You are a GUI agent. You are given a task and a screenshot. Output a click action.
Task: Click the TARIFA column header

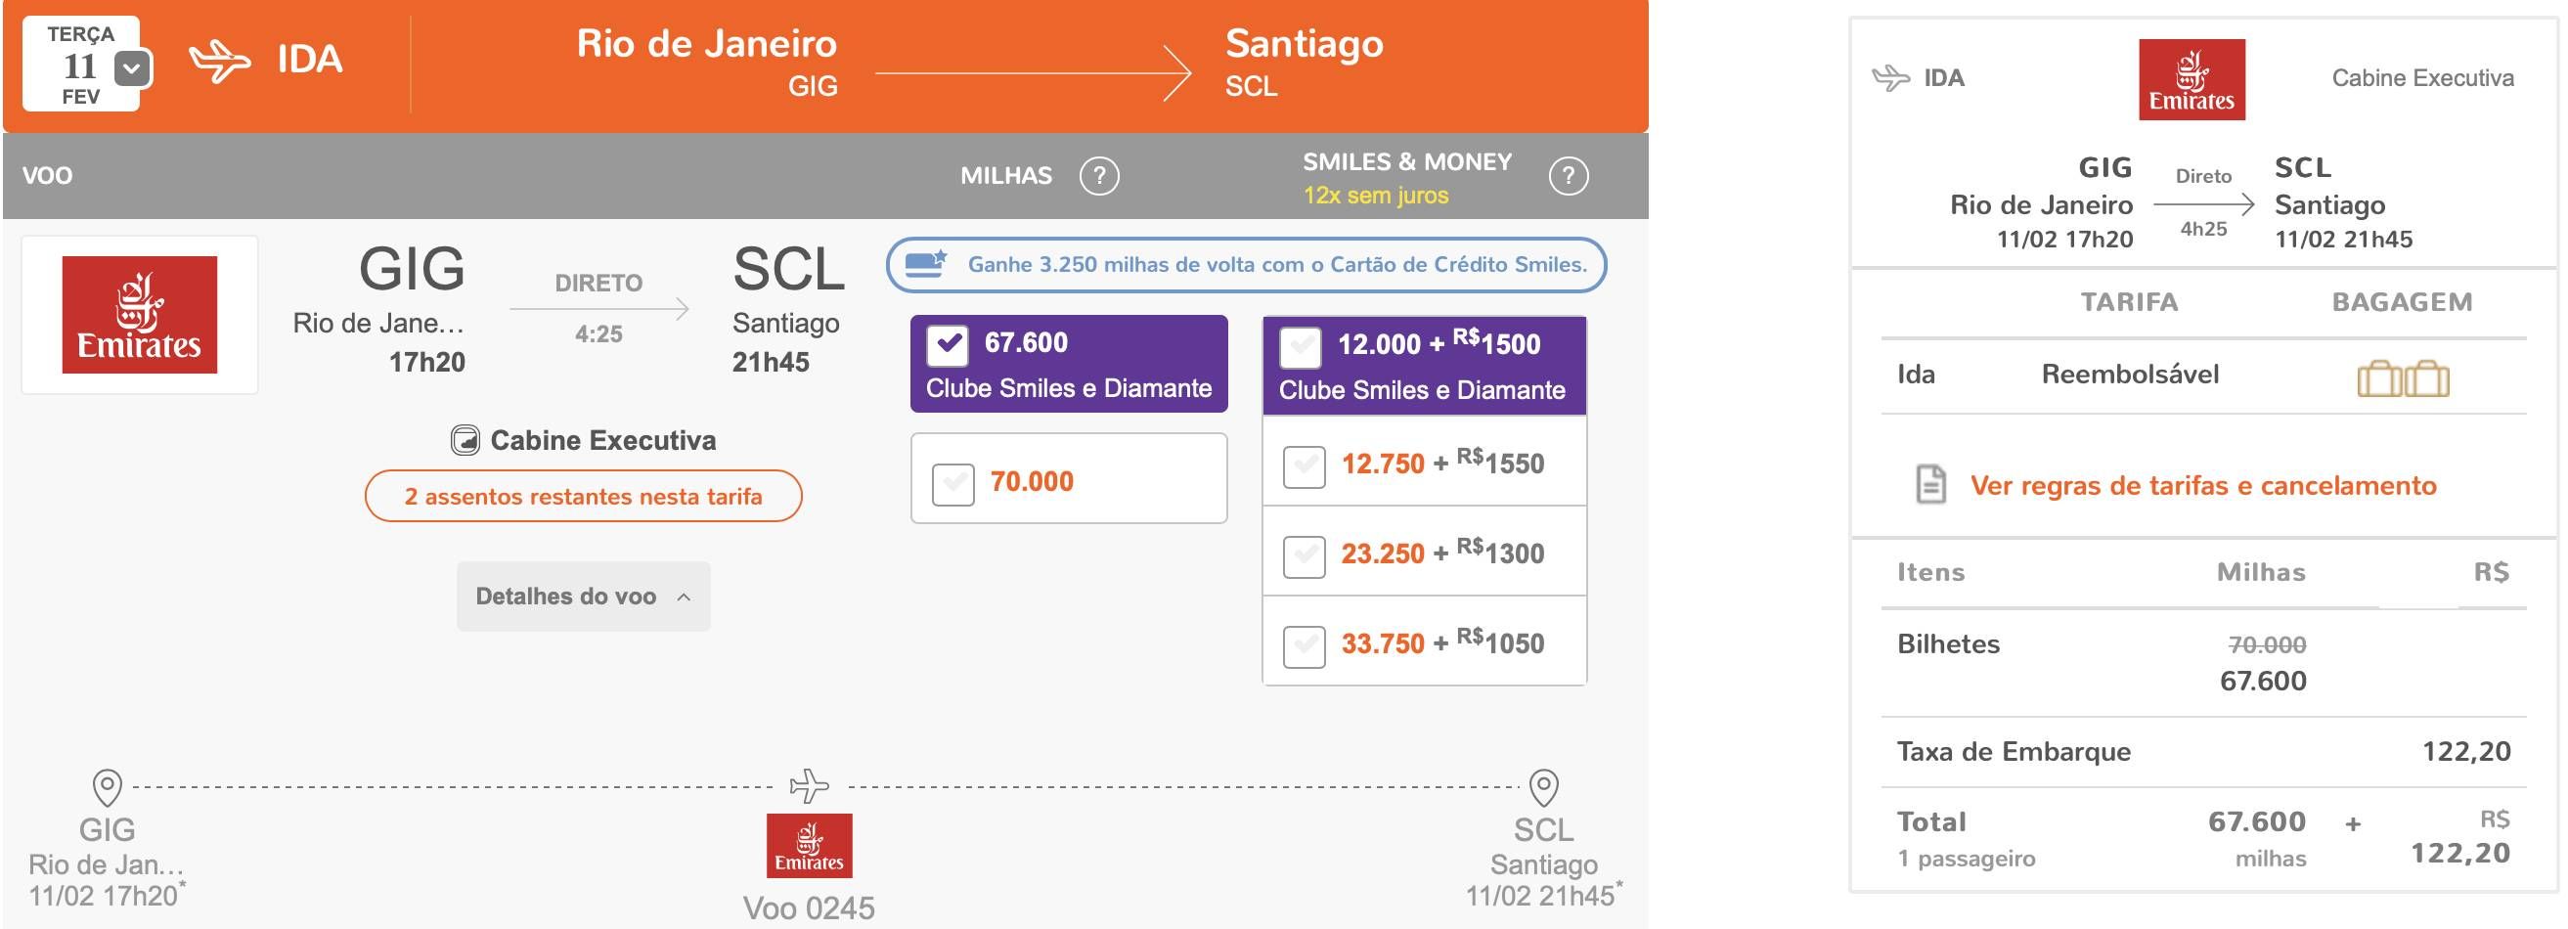2129,302
